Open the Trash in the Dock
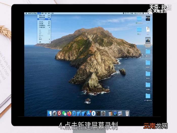The height and width of the screenshot is (133, 177). (x=127, y=113)
